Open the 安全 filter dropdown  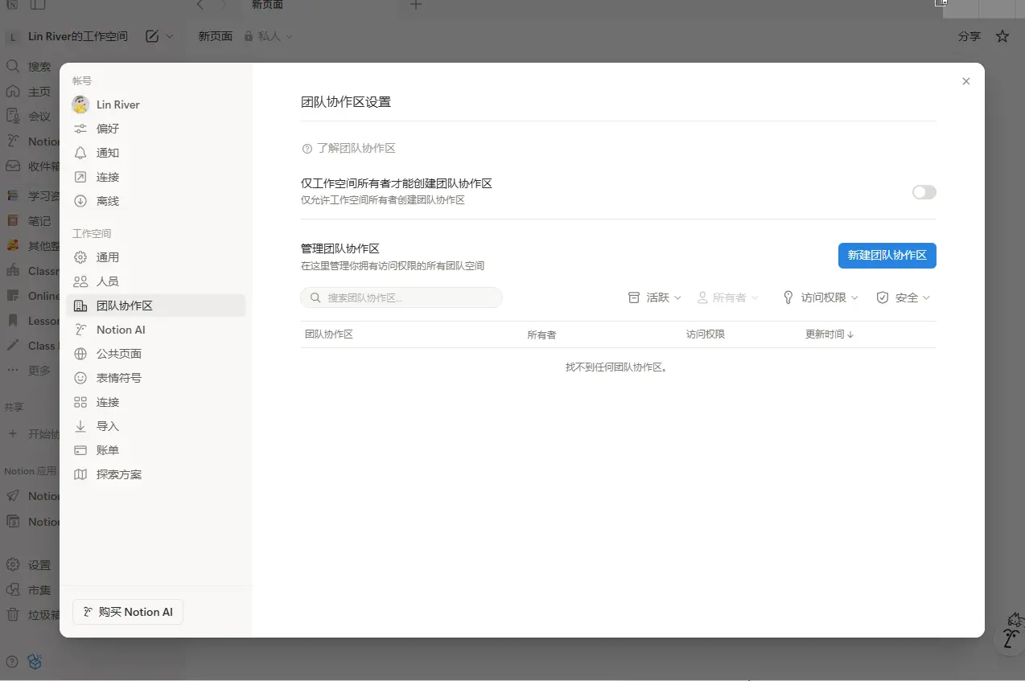click(x=904, y=297)
